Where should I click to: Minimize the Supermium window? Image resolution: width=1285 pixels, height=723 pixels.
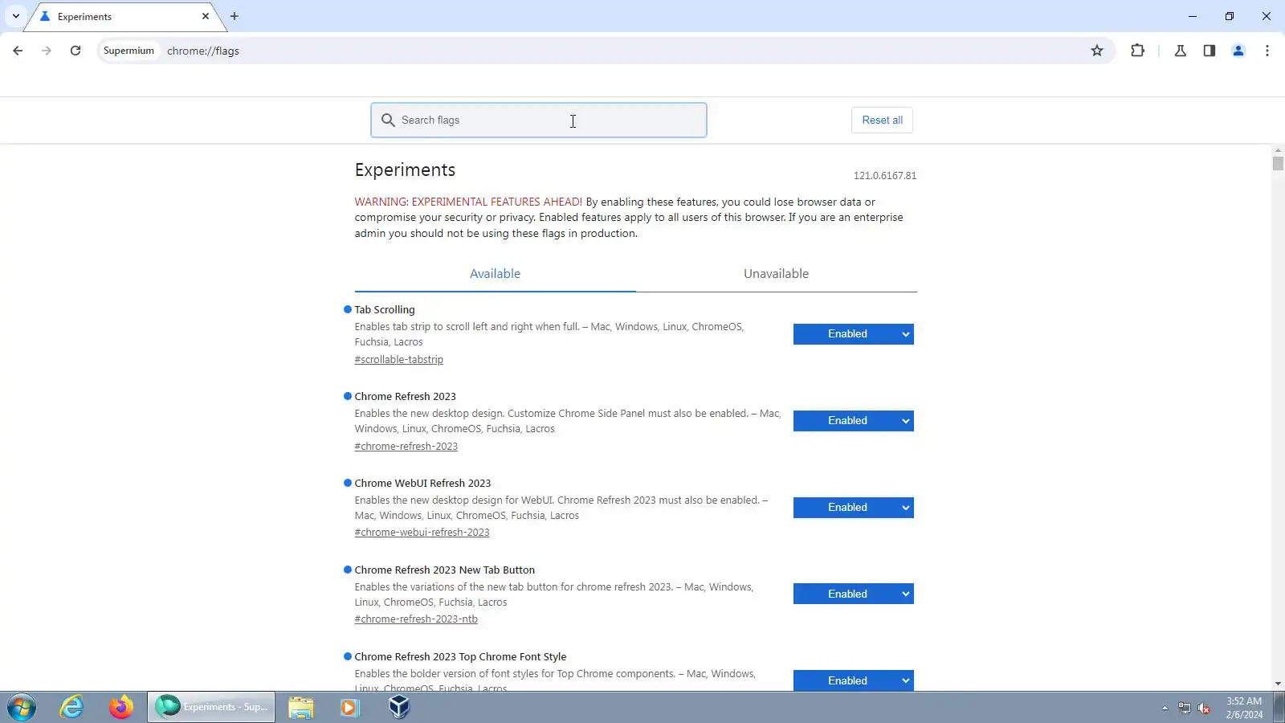tap(1193, 16)
